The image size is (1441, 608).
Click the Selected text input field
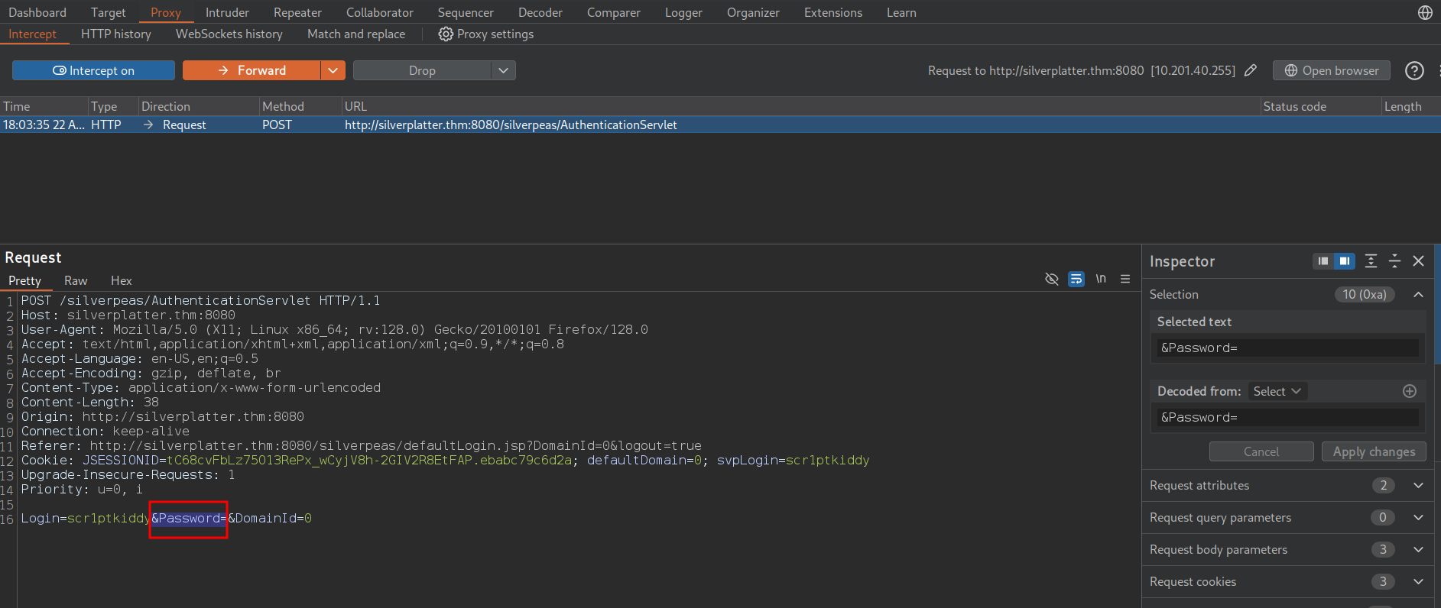[1287, 348]
